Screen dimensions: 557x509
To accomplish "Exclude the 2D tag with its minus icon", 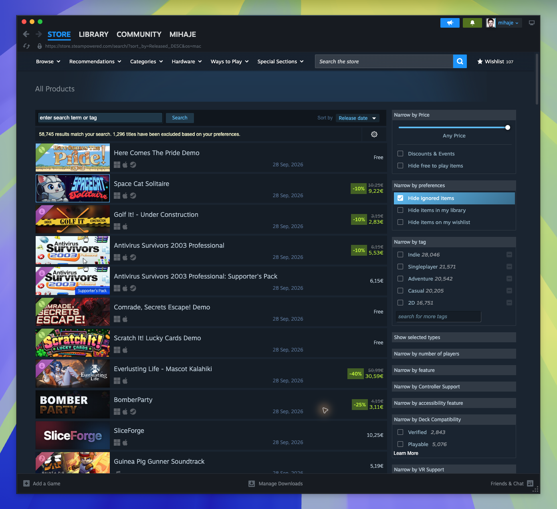I will click(509, 303).
